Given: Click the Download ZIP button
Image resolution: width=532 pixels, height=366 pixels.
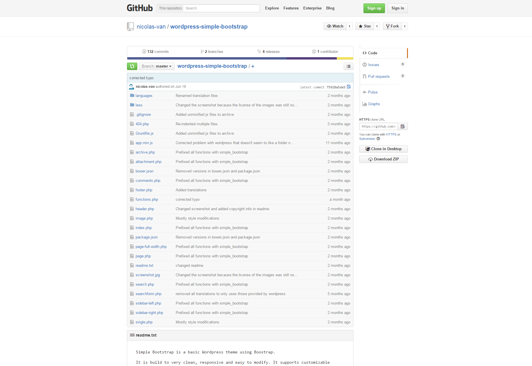Looking at the screenshot, I should pos(384,159).
